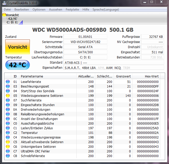Click the yellow icon for Aktuell schwebende Sektoren

click(x=8, y=142)
